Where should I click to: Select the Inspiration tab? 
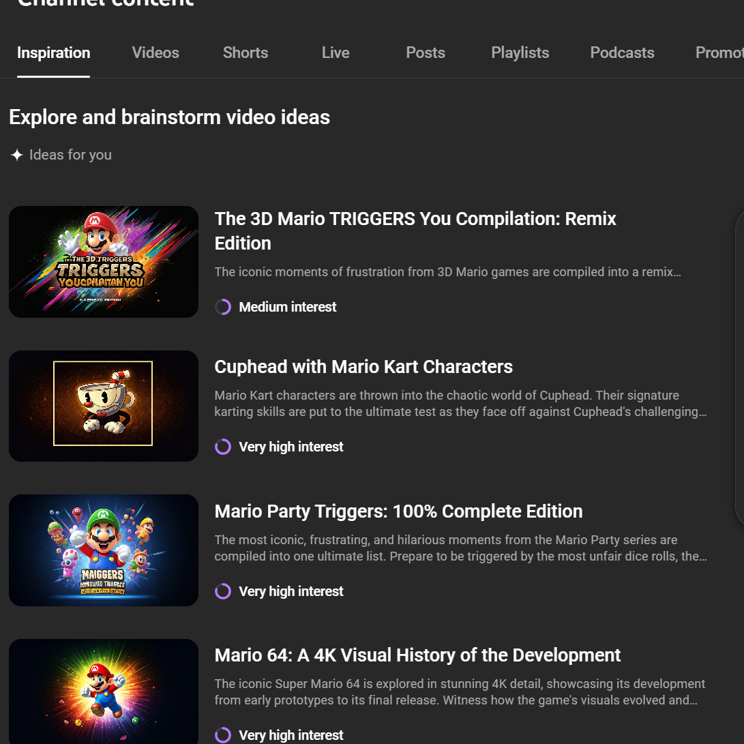click(54, 53)
